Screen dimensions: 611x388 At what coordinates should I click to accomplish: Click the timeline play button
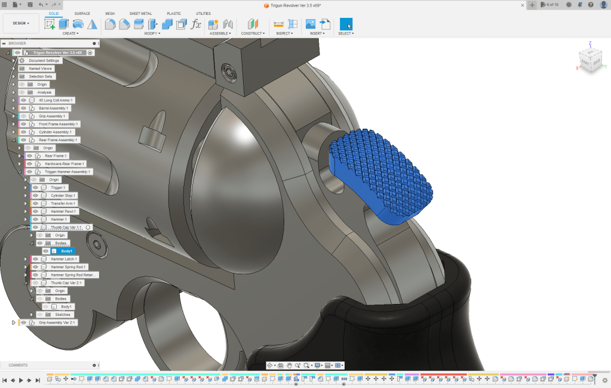(x=21, y=380)
